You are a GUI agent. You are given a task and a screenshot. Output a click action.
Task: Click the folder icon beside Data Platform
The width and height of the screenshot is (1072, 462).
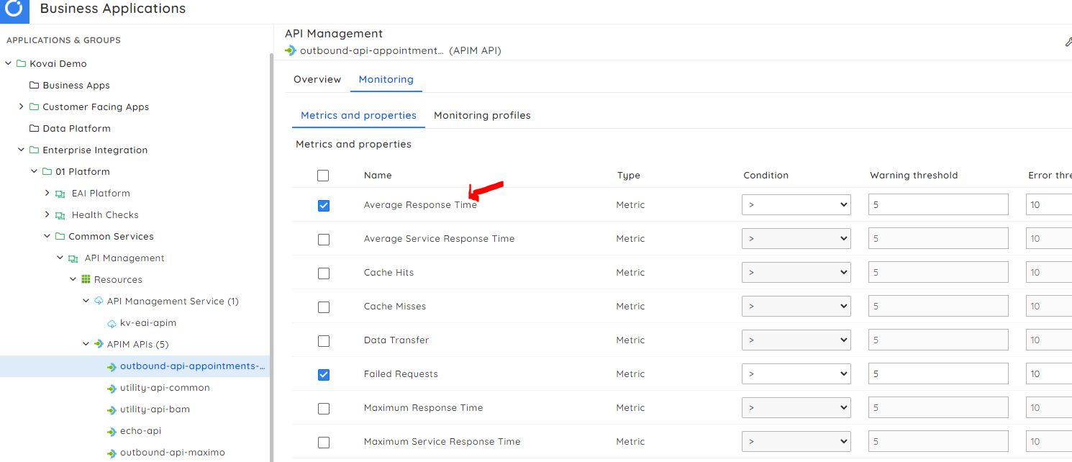click(34, 128)
